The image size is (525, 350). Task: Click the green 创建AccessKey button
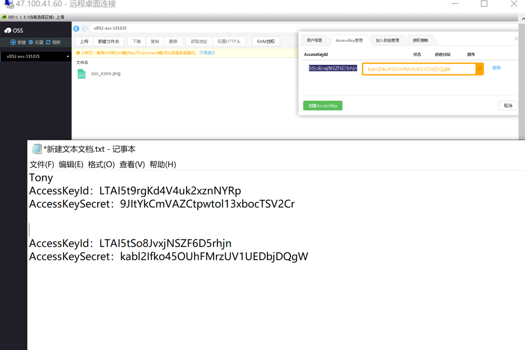point(323,105)
